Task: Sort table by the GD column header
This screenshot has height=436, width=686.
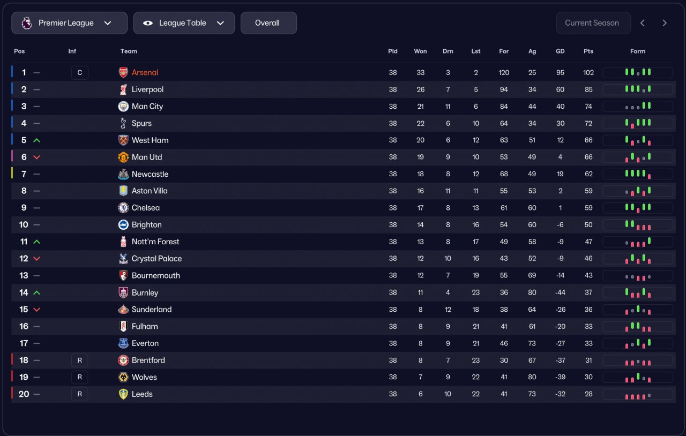Action: coord(560,51)
